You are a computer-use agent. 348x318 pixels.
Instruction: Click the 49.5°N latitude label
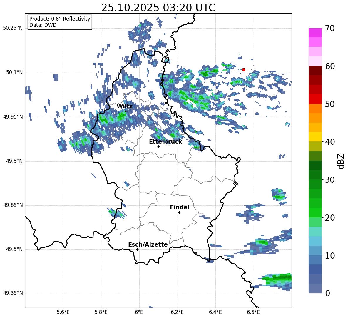[x=14, y=249]
